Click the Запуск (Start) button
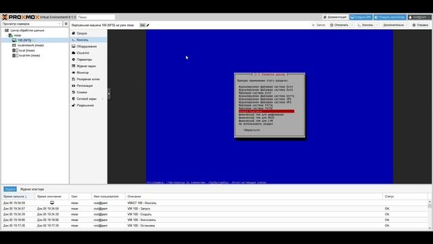The height and width of the screenshot is (244, 433). click(x=319, y=25)
